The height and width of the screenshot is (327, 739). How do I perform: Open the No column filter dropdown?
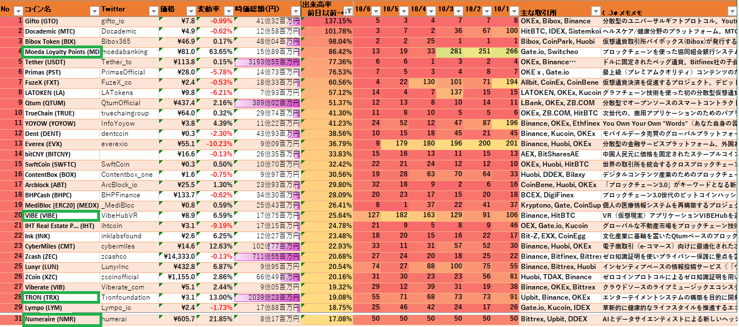[18, 11]
